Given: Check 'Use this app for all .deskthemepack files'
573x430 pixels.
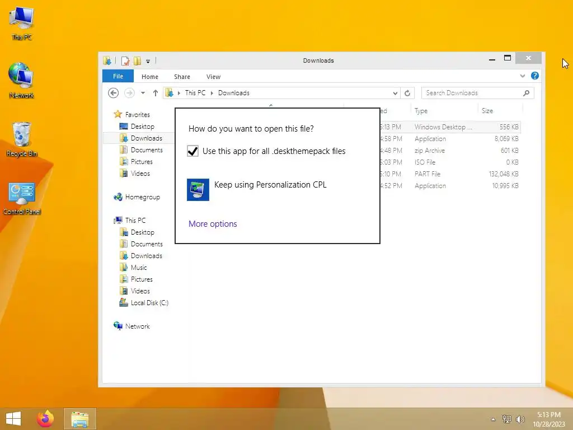Looking at the screenshot, I should click(192, 151).
